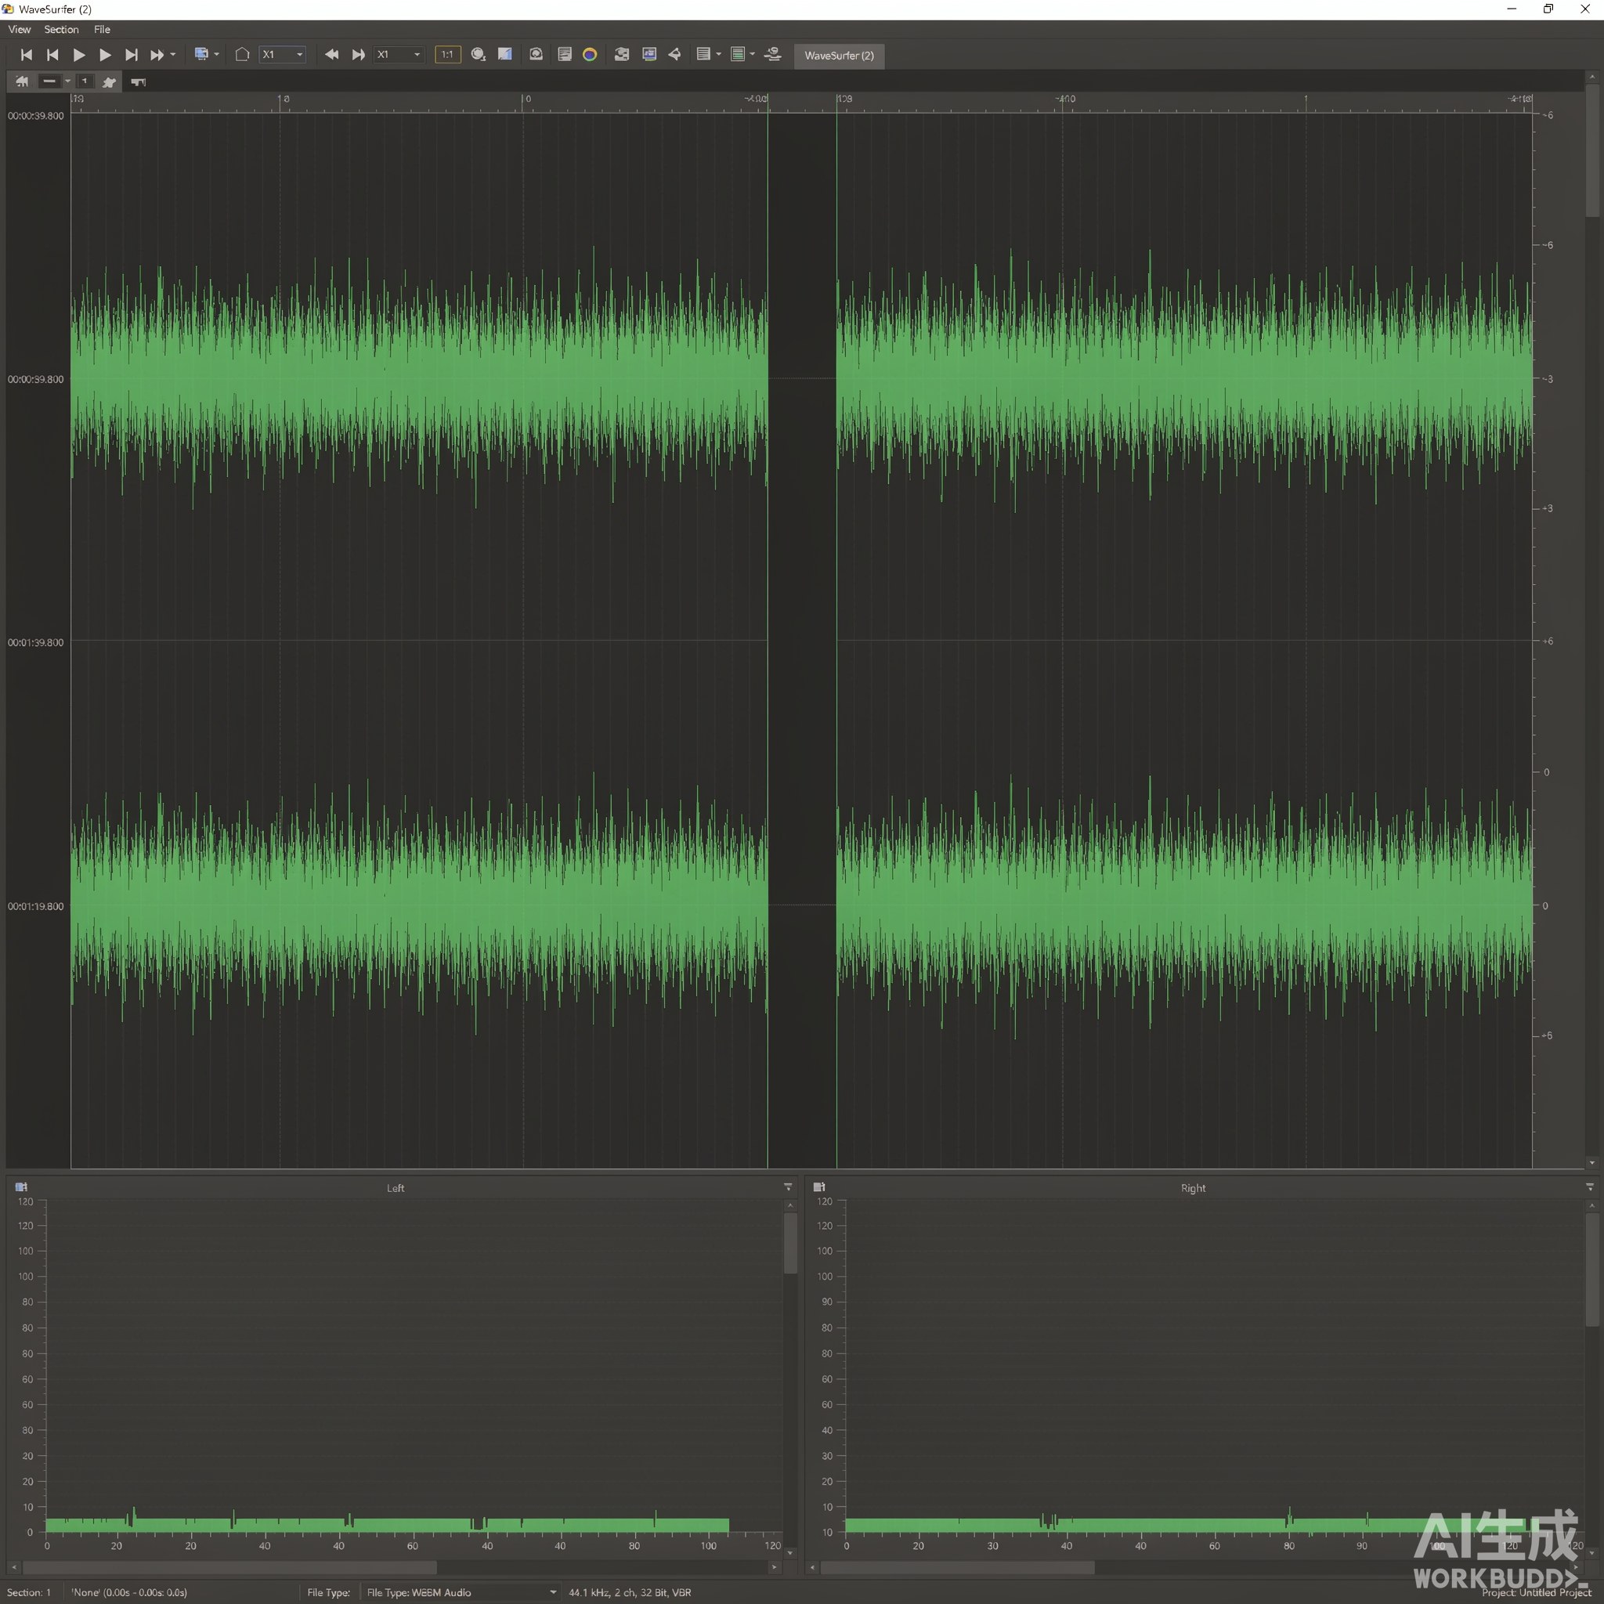1604x1604 pixels.
Task: Click the Left panel horizontal scrollbar thumb
Action: [229, 1567]
